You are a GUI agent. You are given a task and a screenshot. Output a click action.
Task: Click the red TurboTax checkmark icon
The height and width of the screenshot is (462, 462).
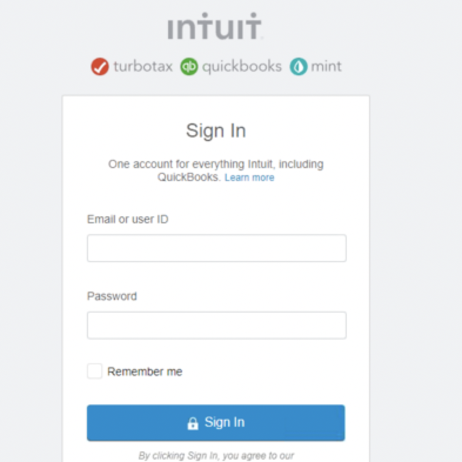(100, 66)
